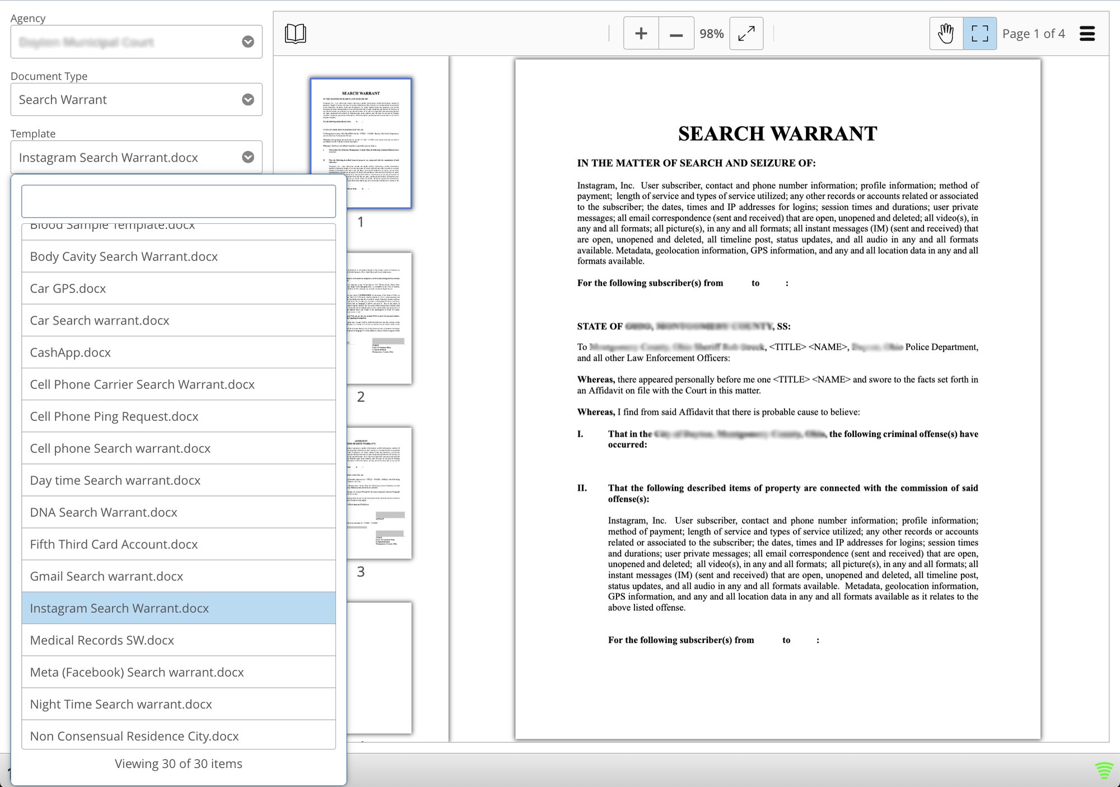
Task: Open the document bookmarks panel
Action: pos(296,33)
